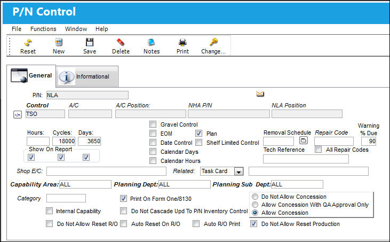Image resolution: width=390 pixels, height=242 pixels.
Task: Select Do Not Allow Concession radio
Action: 255,197
